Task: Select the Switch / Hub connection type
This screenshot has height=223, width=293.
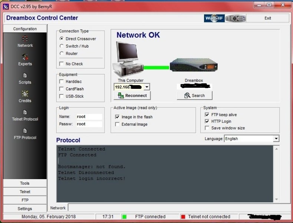Action: [x=62, y=46]
